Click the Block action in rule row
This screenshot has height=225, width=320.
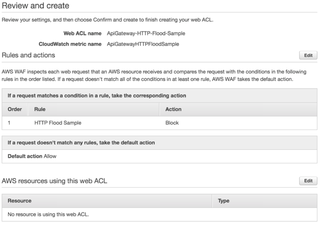(x=172, y=123)
